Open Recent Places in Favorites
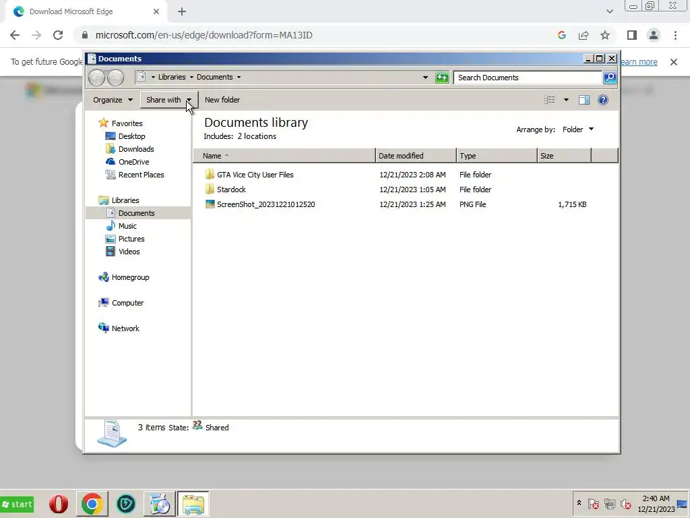690x518 pixels. point(141,175)
